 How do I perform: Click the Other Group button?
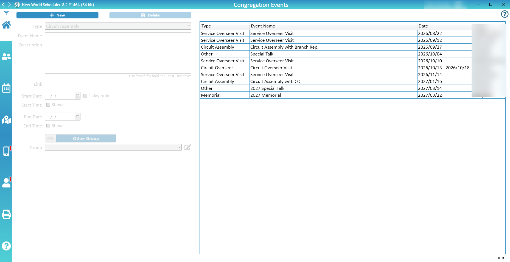click(86, 138)
